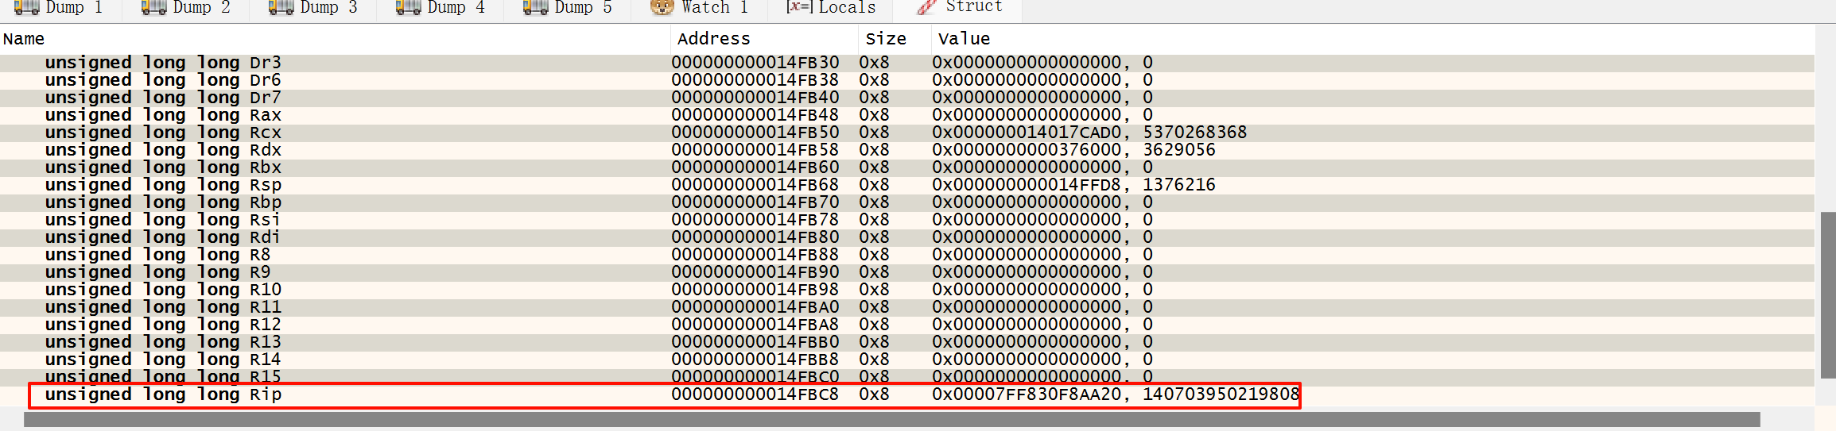Select the Rbx register row
This screenshot has height=431, width=1836.
906,167
